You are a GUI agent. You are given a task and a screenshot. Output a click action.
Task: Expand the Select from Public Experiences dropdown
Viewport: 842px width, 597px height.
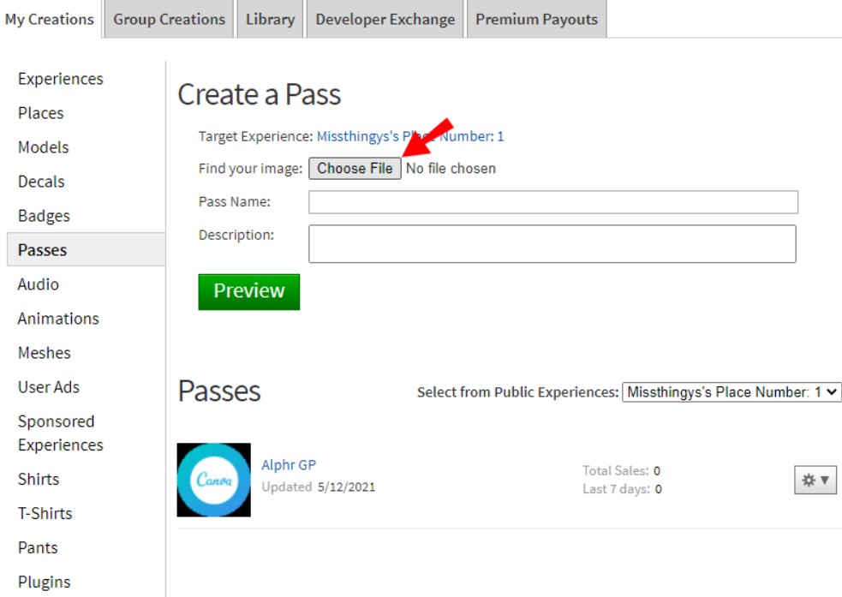[732, 392]
